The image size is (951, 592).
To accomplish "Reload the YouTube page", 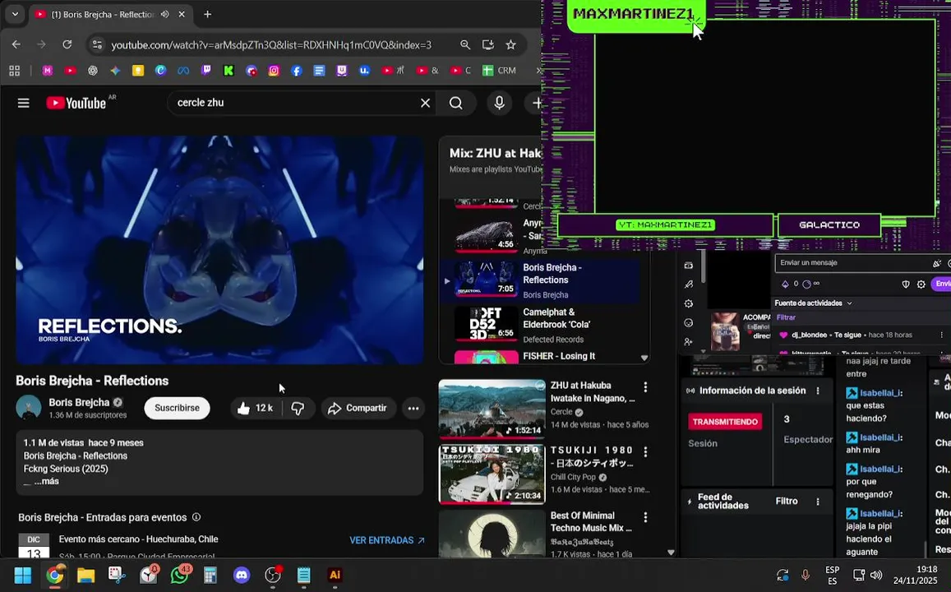I will [x=67, y=44].
